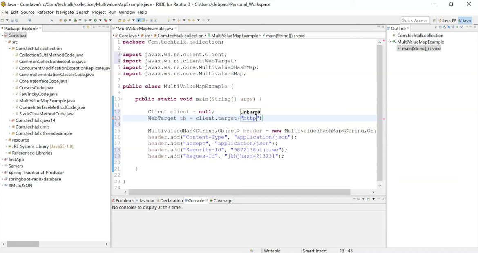Screen dimensions: 478x253
Task: Open the Back history dropdown arrow
Action: (x=199, y=20)
